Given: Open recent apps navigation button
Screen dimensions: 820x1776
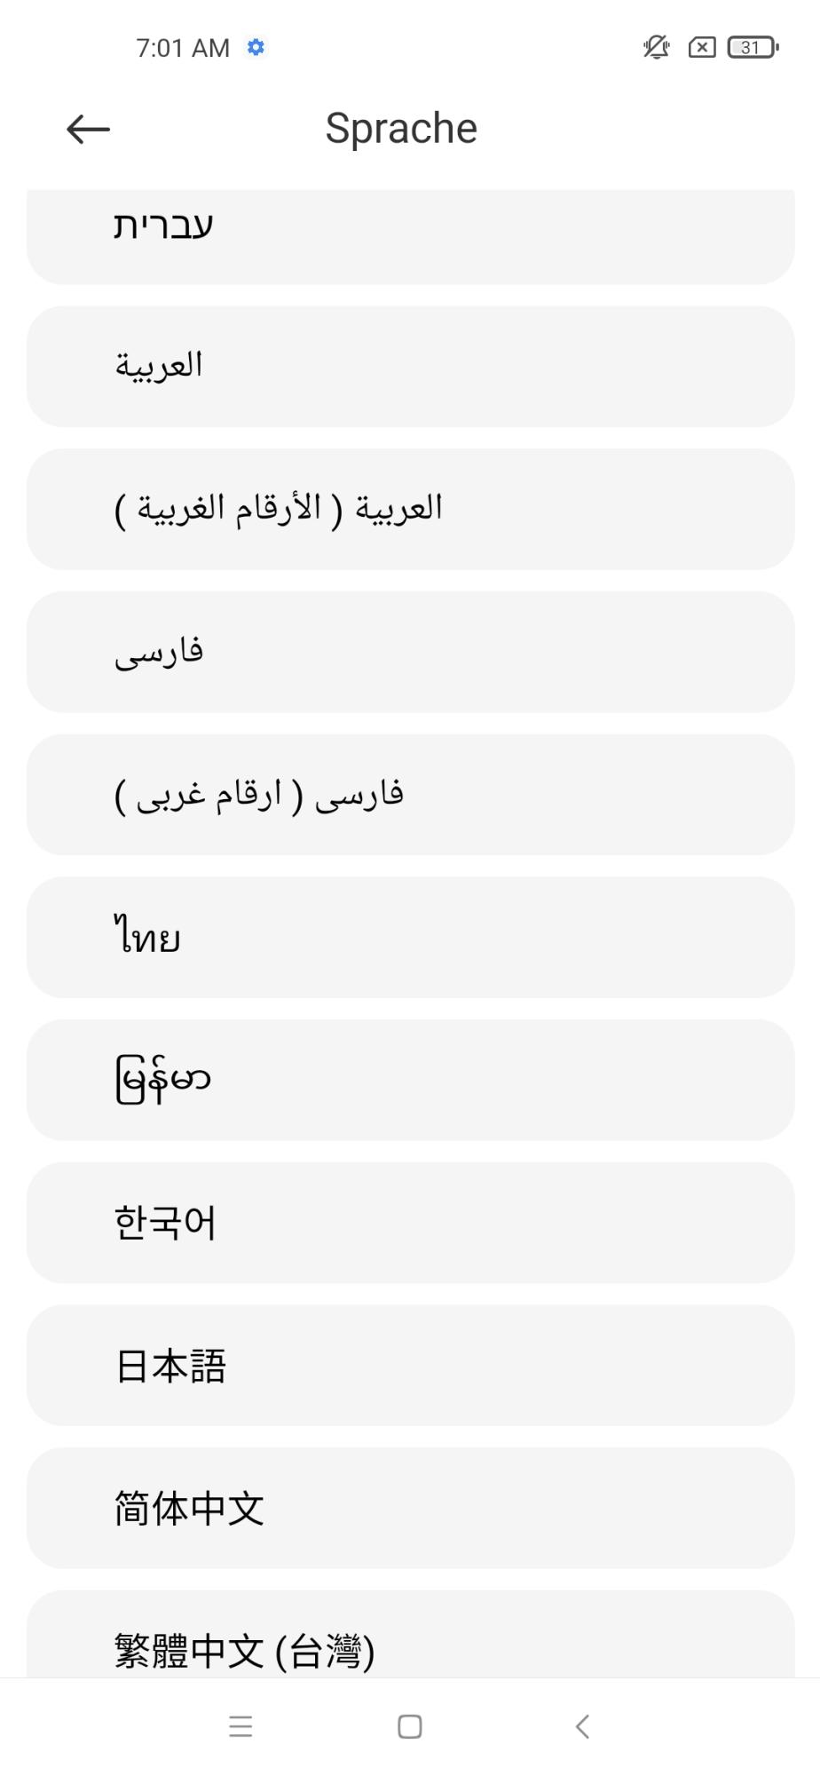Looking at the screenshot, I should coord(240,1726).
